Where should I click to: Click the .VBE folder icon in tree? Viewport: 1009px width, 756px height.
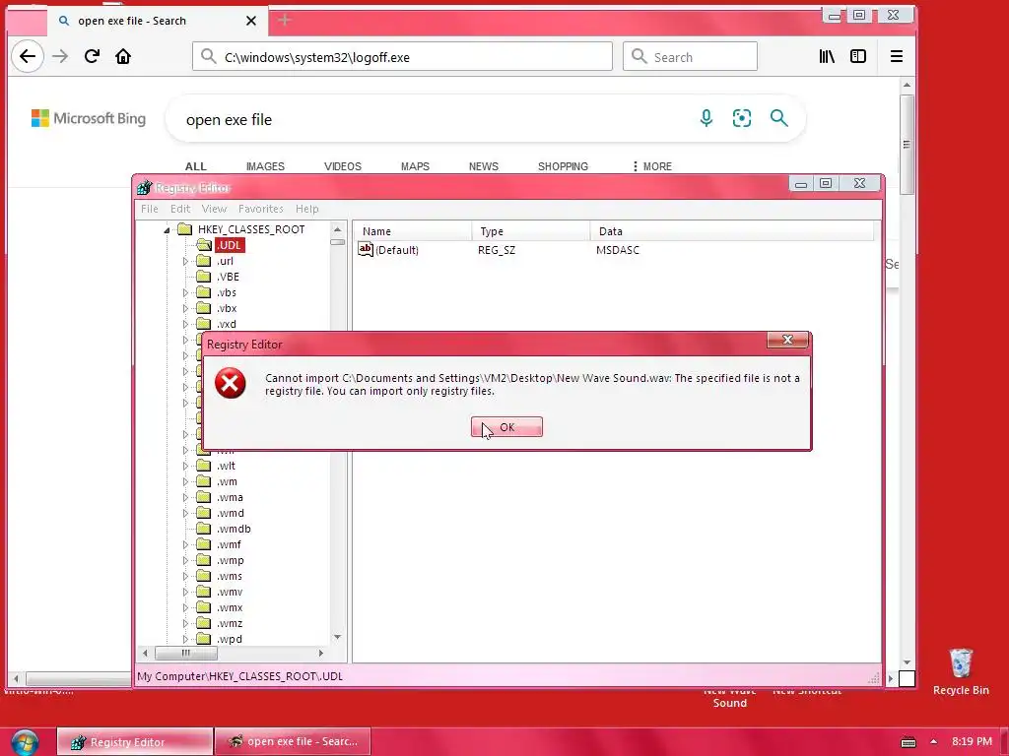click(203, 277)
